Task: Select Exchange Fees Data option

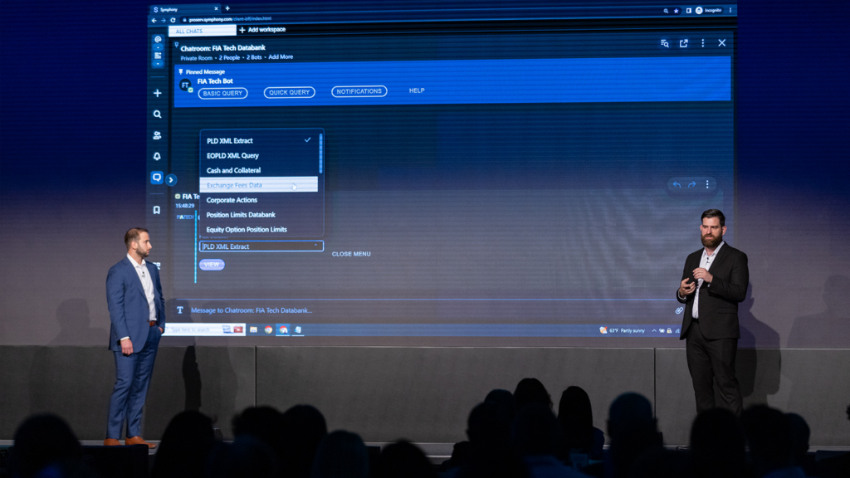Action: [259, 185]
